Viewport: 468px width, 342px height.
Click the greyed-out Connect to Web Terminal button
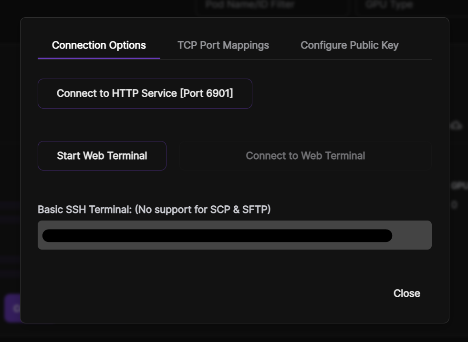(305, 156)
